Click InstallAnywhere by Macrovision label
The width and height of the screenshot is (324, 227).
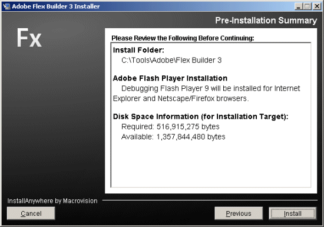(x=52, y=201)
